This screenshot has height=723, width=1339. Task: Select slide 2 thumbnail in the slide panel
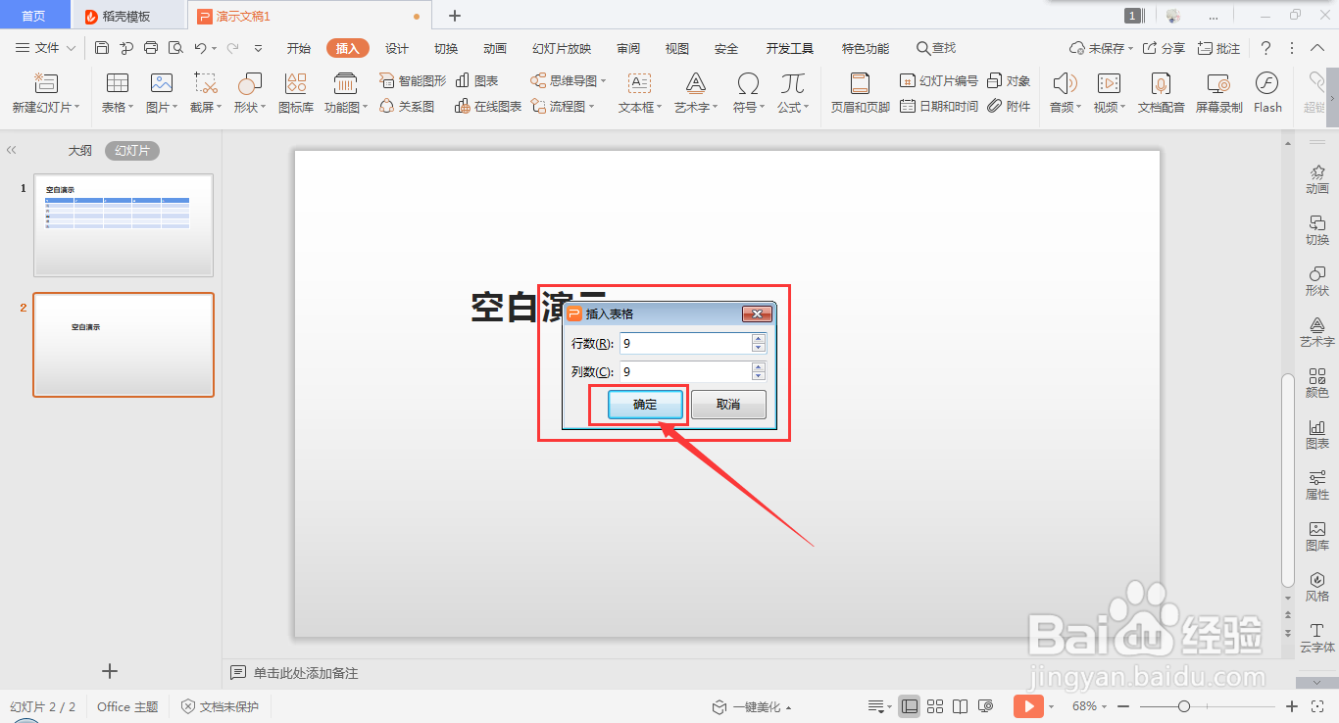click(123, 345)
